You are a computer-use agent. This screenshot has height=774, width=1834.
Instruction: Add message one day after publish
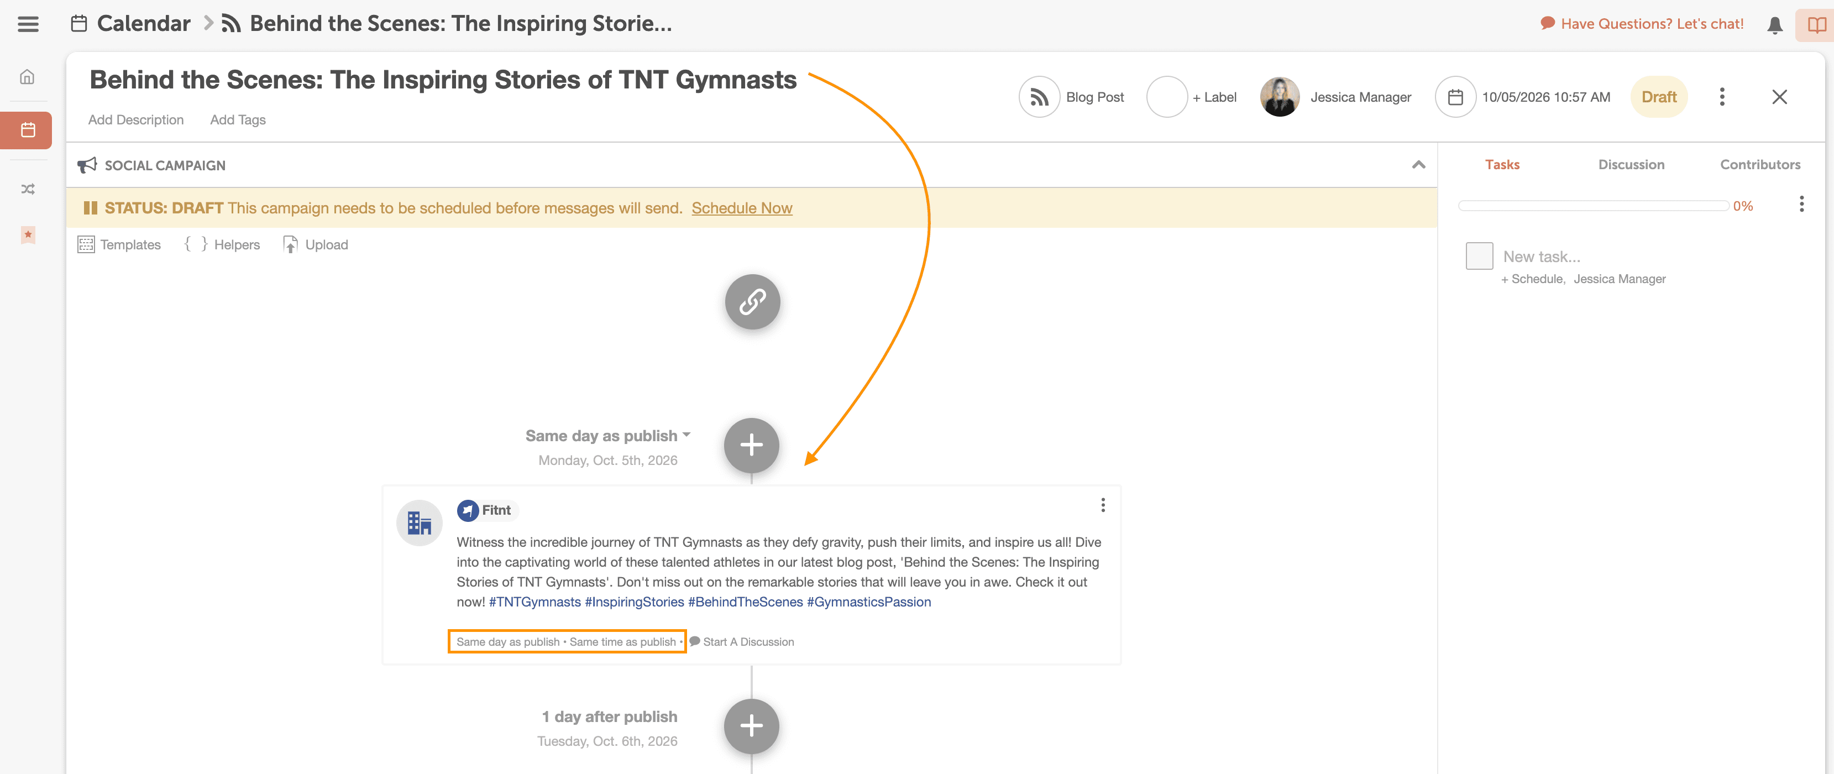(x=751, y=725)
